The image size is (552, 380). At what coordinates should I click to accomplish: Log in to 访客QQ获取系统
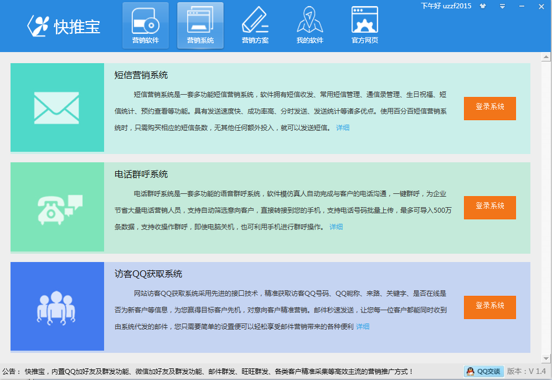(x=489, y=307)
